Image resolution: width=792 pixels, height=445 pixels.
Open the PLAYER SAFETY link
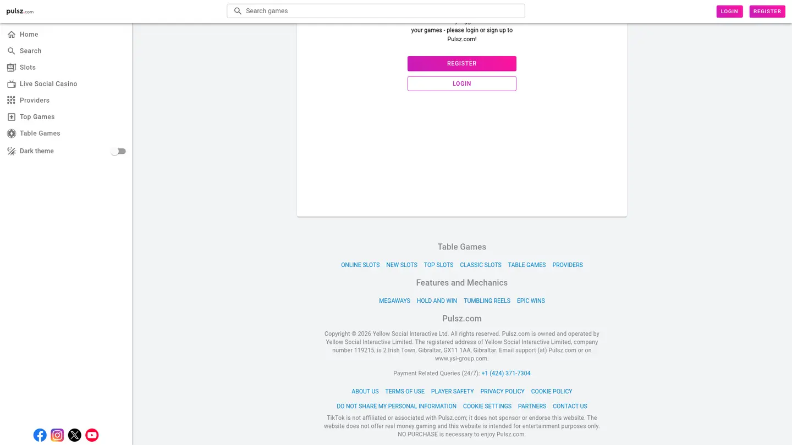coord(452,392)
